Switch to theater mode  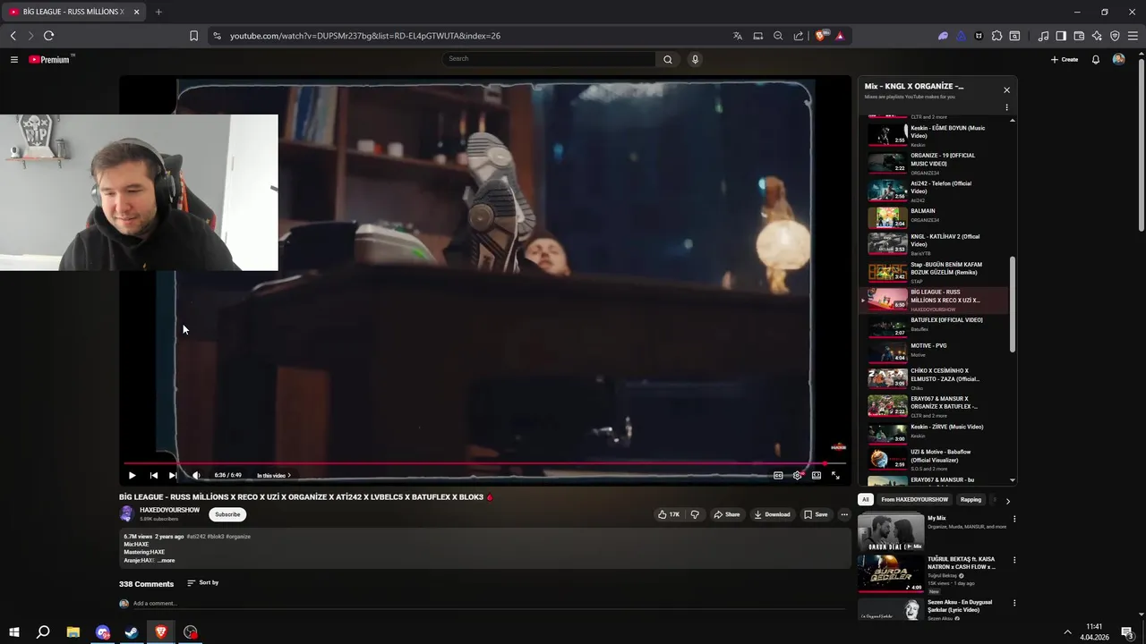[x=817, y=475]
